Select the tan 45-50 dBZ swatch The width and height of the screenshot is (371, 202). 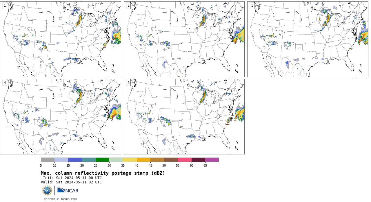coord(157,160)
